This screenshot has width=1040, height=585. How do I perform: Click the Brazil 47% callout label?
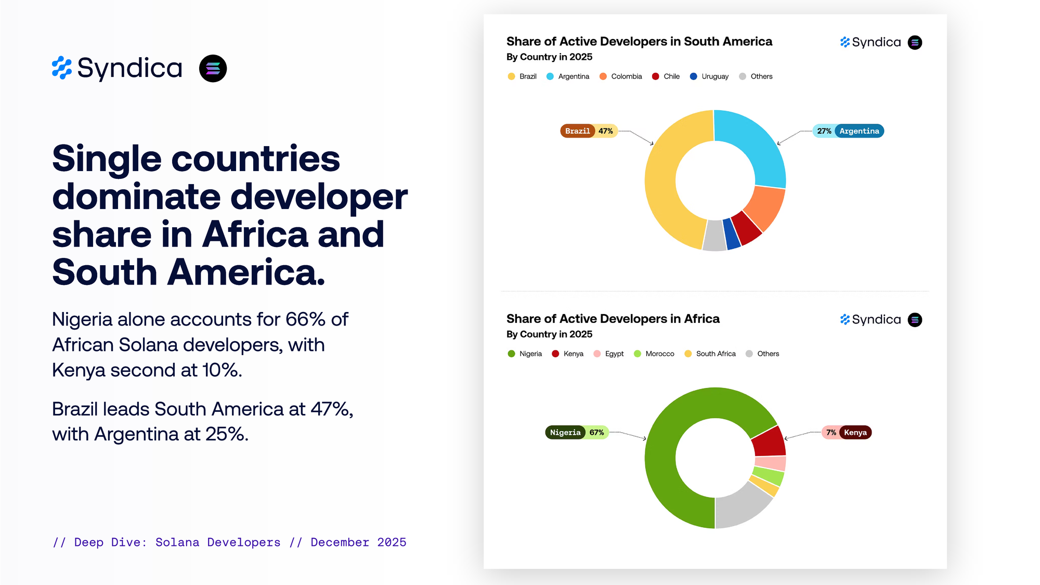coord(589,131)
